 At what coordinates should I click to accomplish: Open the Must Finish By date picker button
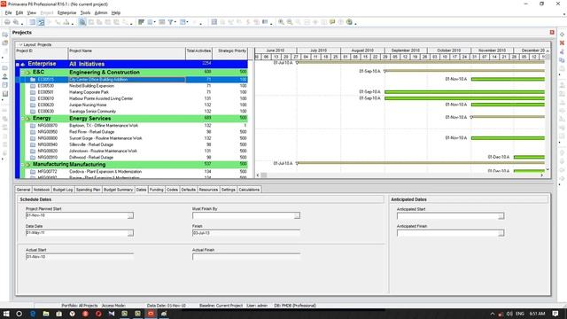[x=297, y=215]
